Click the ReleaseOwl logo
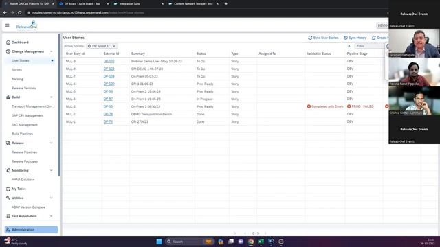Viewport: 440px width, 247px height. click(27, 25)
